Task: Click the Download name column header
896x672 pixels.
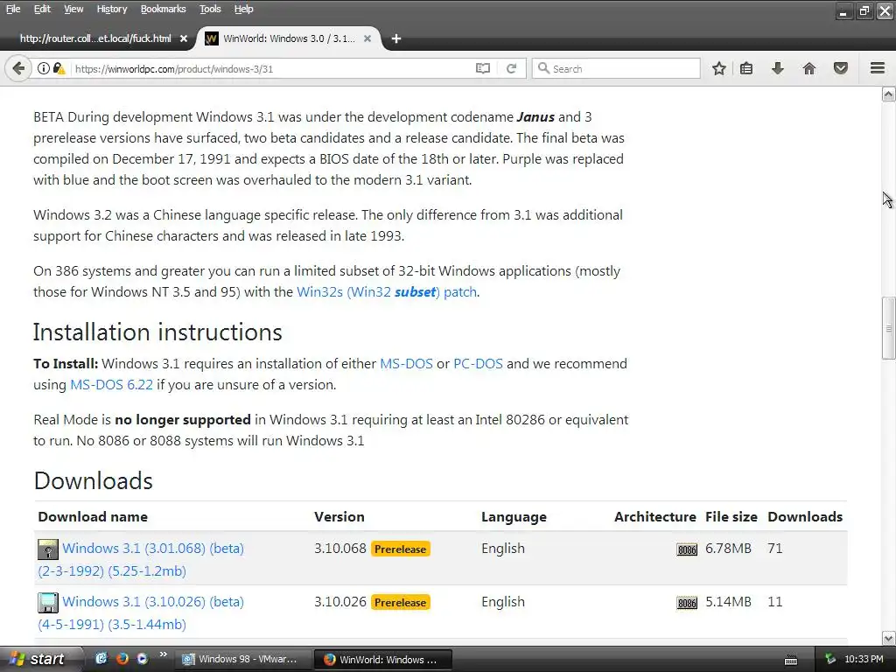Action: pos(93,517)
